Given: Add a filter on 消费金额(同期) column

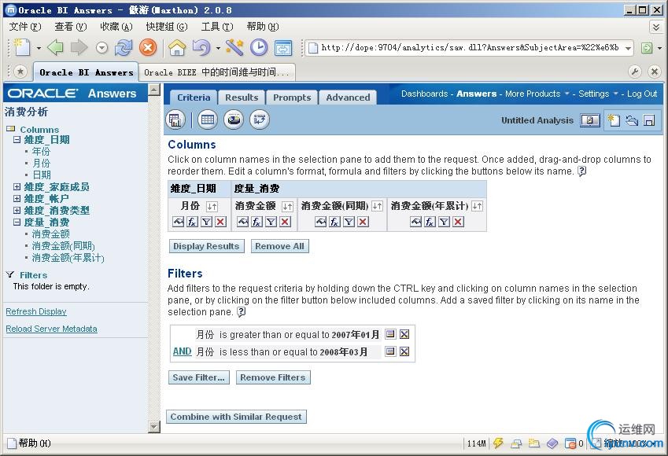Looking at the screenshot, I should click(349, 222).
